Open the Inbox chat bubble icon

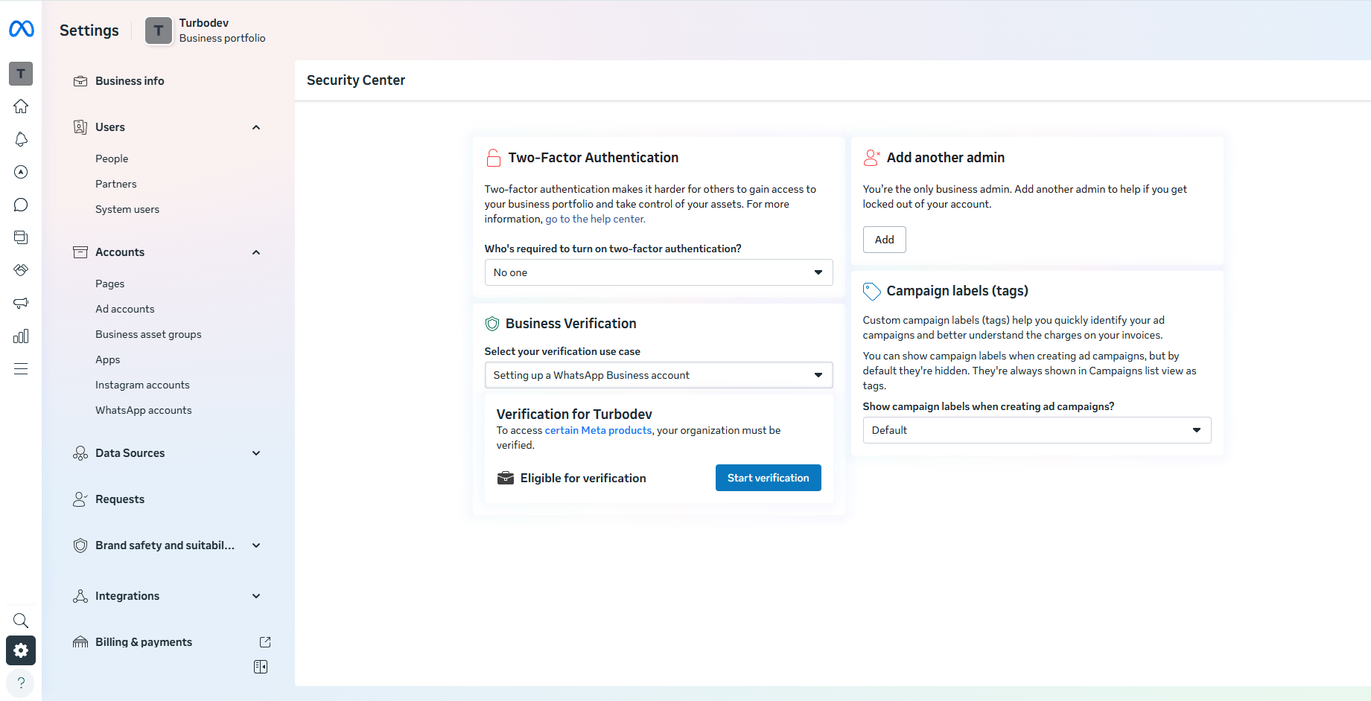[21, 205]
